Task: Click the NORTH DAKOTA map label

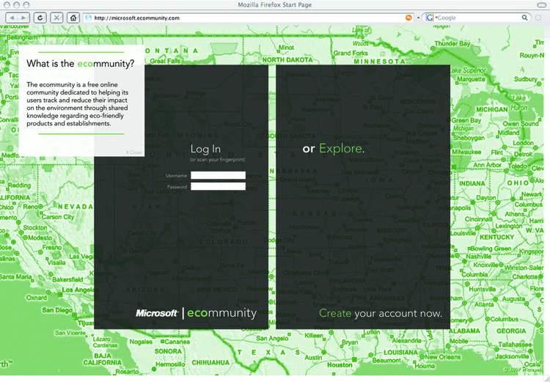Action: pyautogui.click(x=287, y=60)
